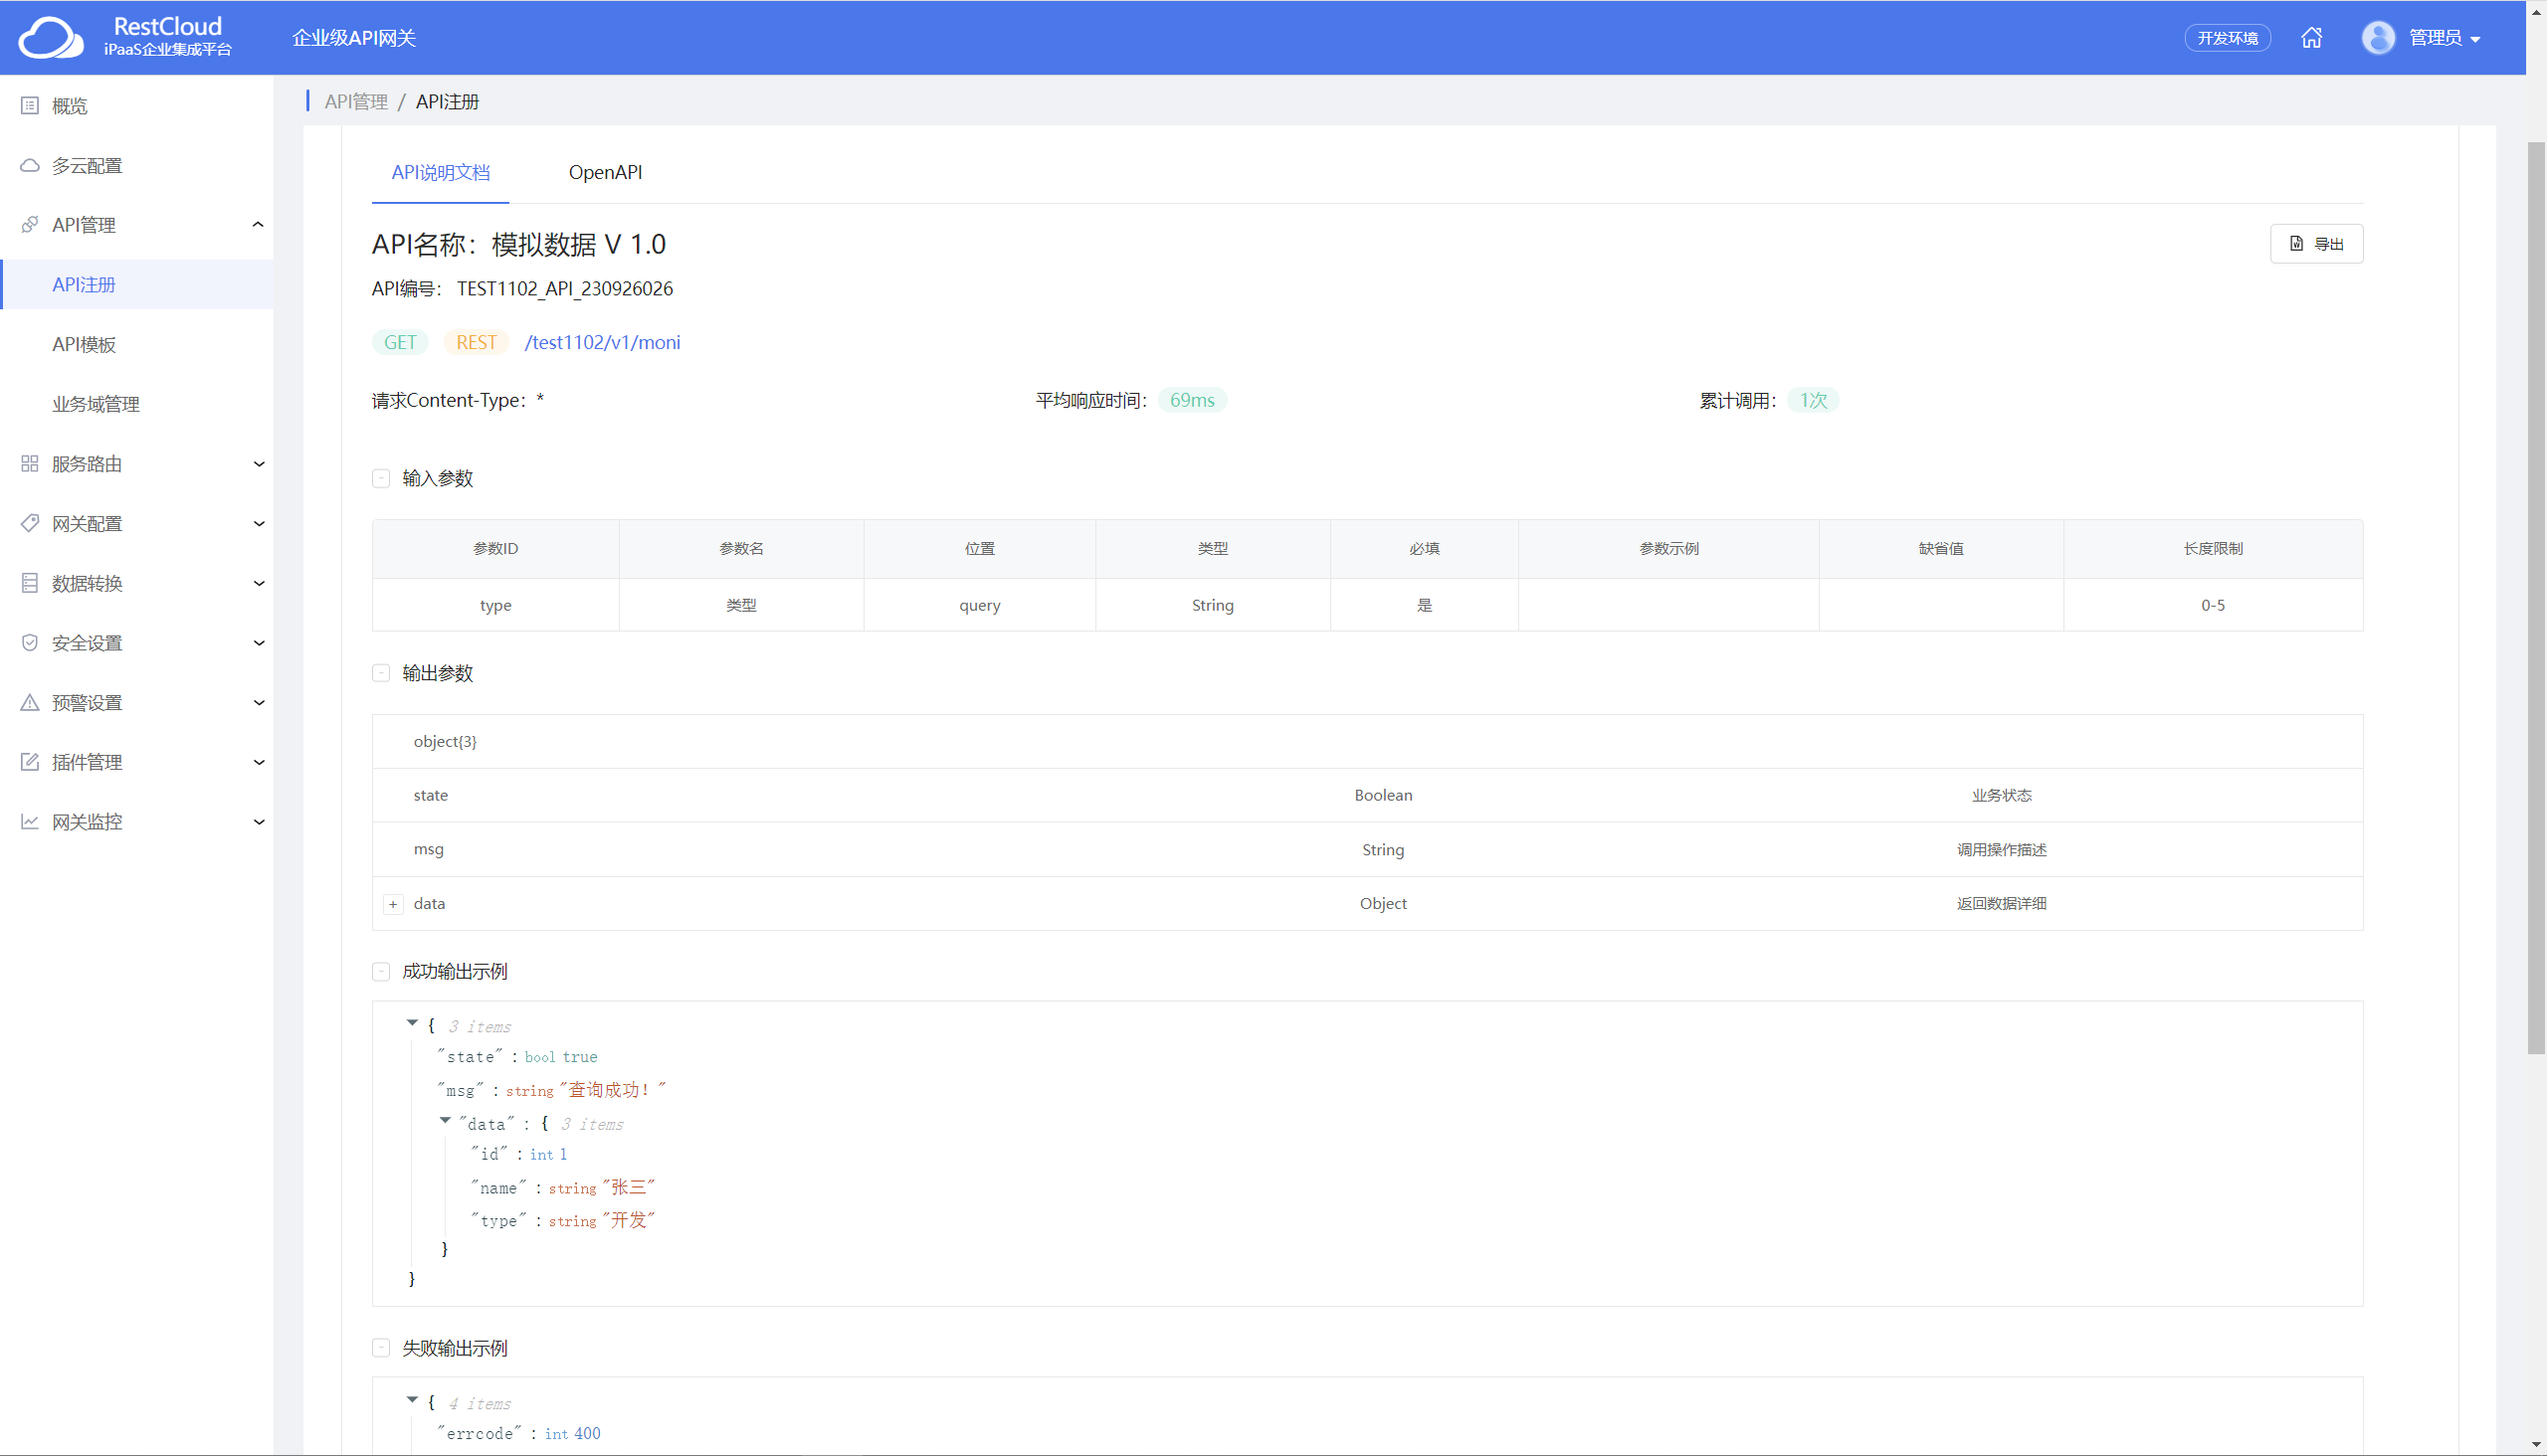Click the 网关监控 chart icon
The width and height of the screenshot is (2547, 1456).
coord(30,822)
